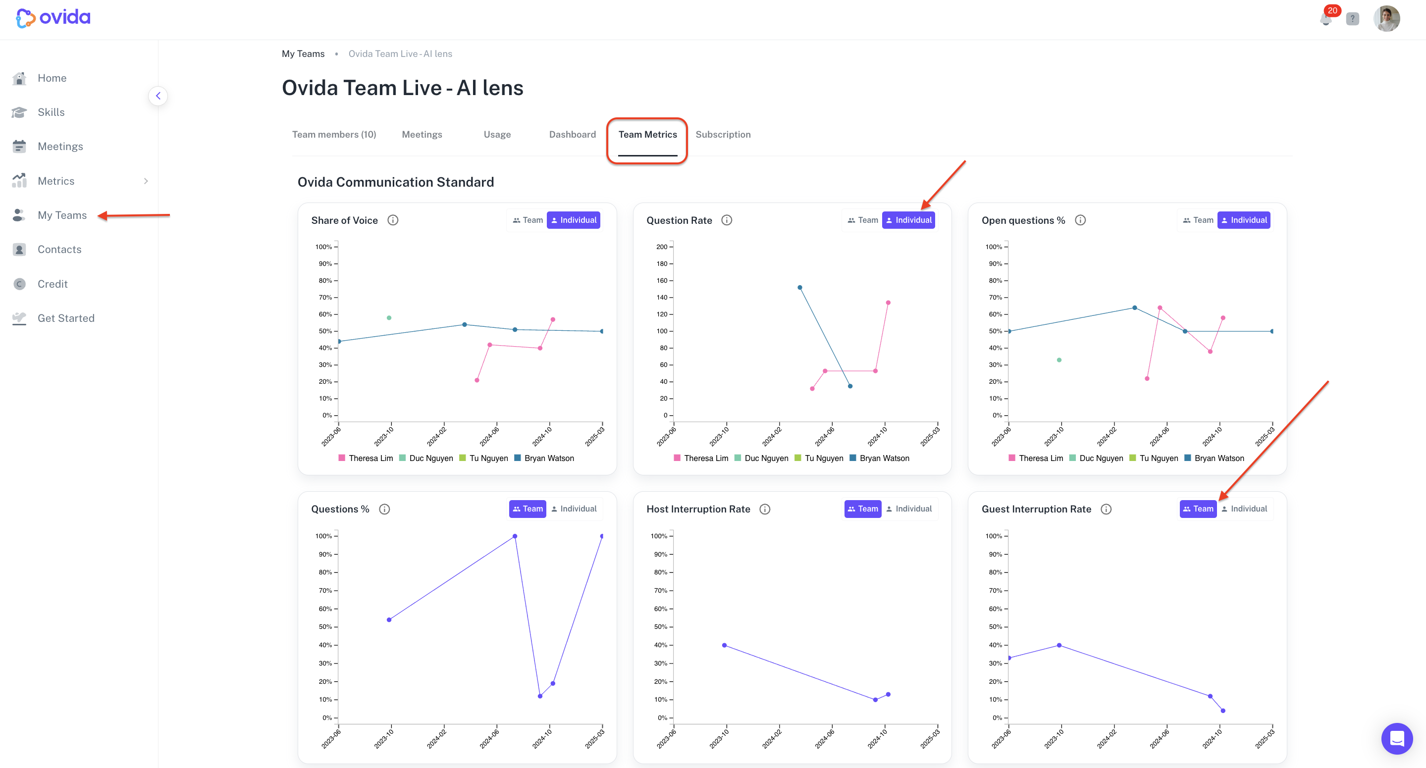
Task: Switch Open questions % to Team view
Action: pyautogui.click(x=1198, y=220)
